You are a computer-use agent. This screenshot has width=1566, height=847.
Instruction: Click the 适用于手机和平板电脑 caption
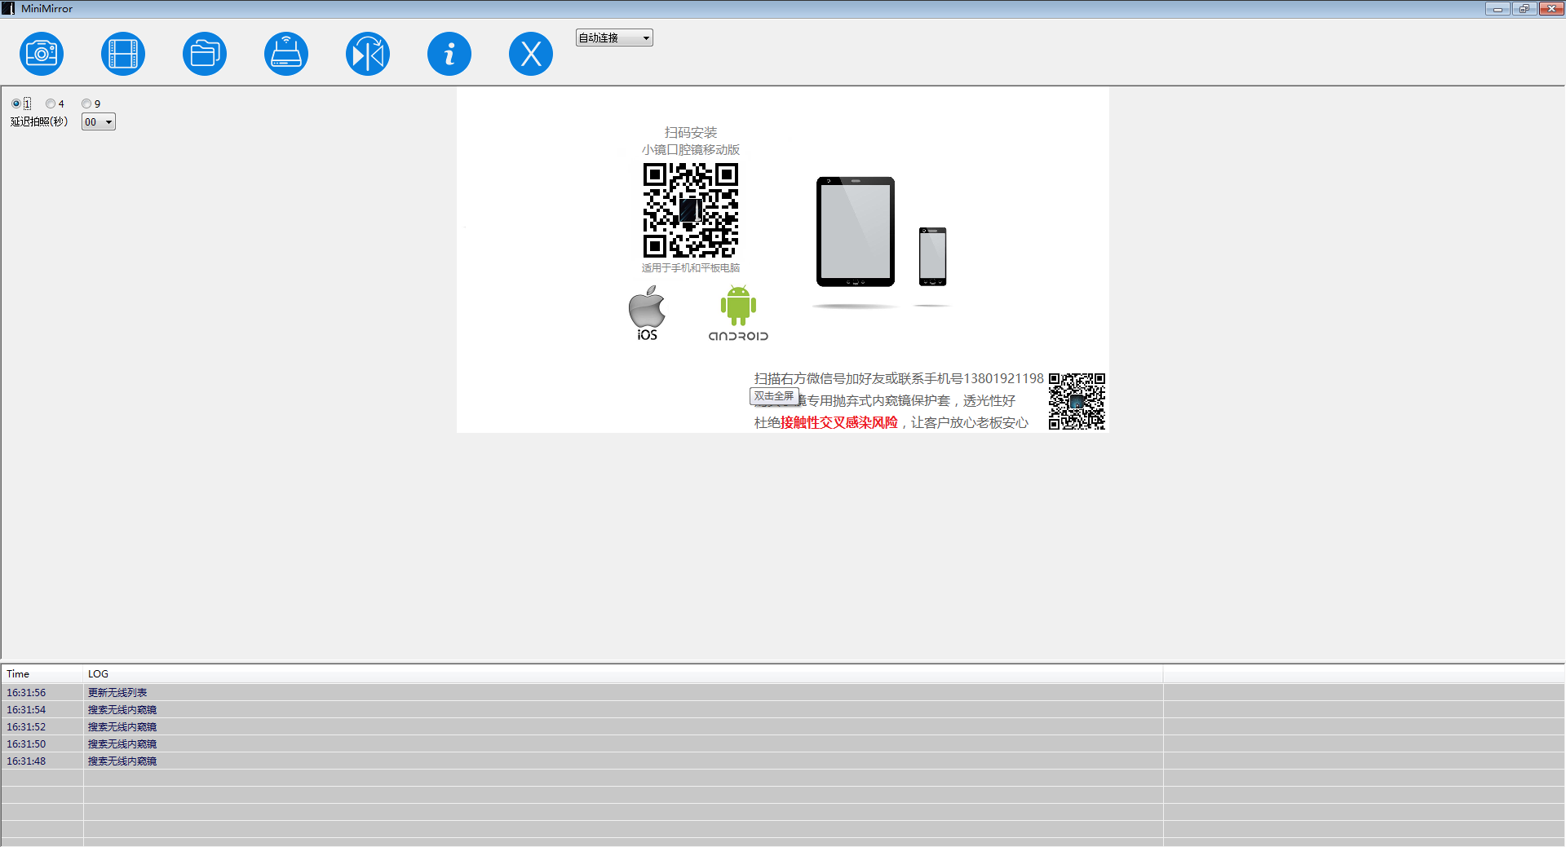pyautogui.click(x=691, y=267)
